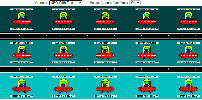The image size is (202, 100).
Task: Open the Pursuit Camera Sync Track dropdown
Action: pyautogui.click(x=135, y=3)
